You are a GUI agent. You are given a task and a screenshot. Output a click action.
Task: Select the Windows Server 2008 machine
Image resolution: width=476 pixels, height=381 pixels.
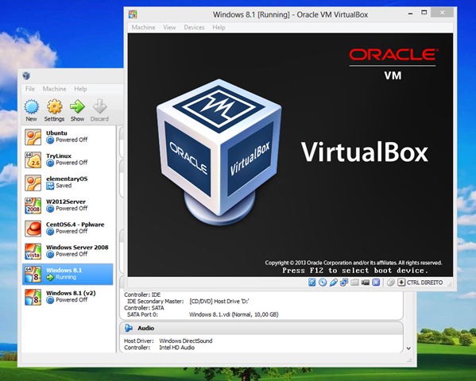[x=68, y=251]
